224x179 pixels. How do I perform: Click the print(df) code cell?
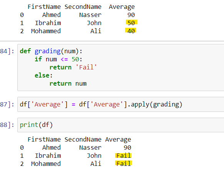pos(121,125)
